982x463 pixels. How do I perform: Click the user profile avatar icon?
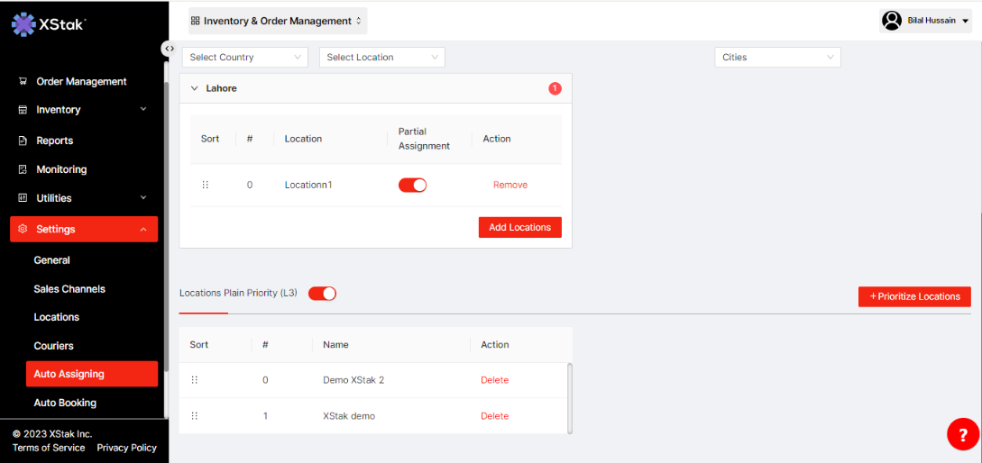point(892,21)
